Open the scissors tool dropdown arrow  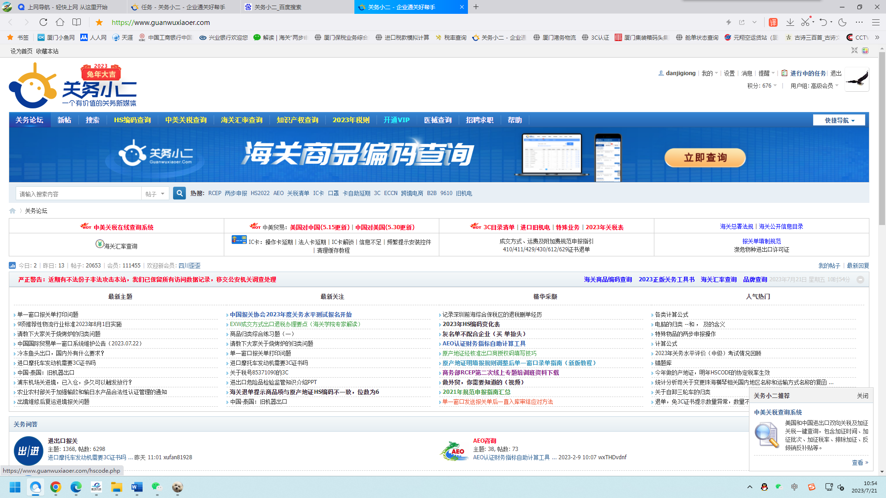[x=813, y=22]
